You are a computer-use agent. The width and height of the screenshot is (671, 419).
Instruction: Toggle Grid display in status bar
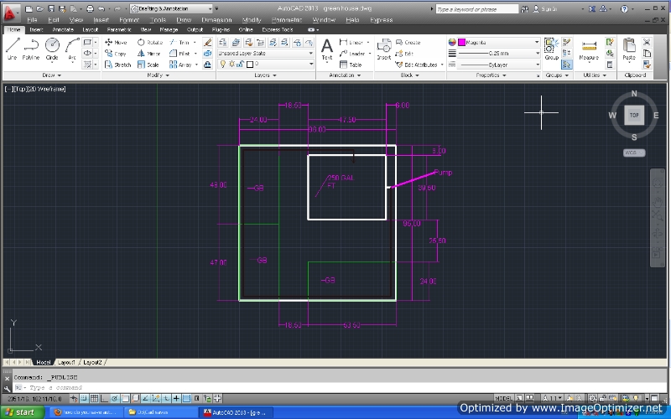(x=94, y=399)
